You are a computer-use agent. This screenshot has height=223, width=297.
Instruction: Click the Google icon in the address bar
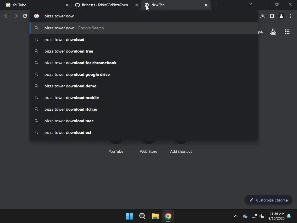pyautogui.click(x=37, y=16)
